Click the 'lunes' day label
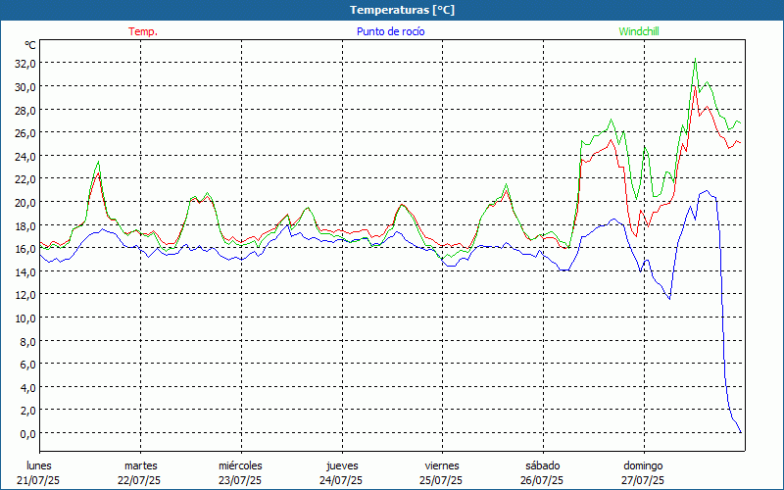This screenshot has width=784, height=490. tap(39, 465)
